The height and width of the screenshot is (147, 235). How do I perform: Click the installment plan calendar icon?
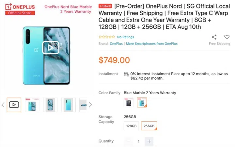pos(126,74)
